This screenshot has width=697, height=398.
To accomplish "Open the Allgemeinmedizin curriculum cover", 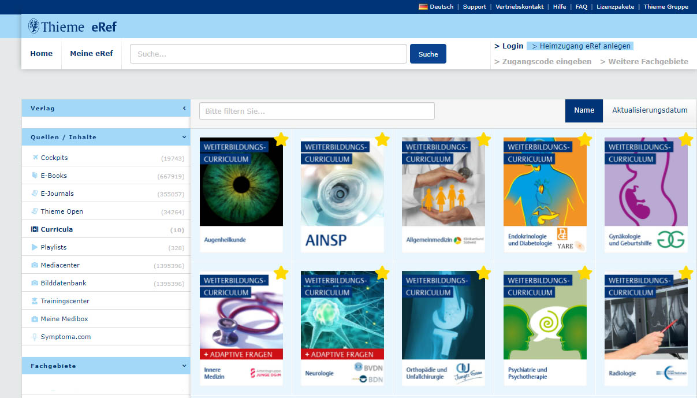I will click(443, 195).
